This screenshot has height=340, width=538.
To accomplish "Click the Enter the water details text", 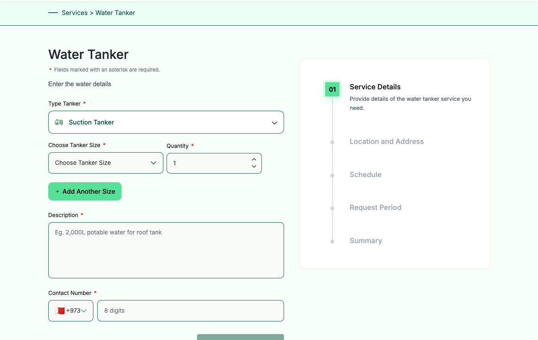I will 80,84.
